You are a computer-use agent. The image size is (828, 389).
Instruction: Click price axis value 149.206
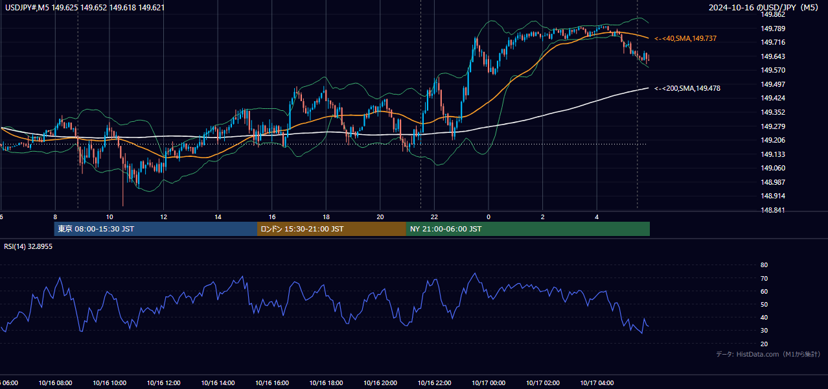(773, 140)
